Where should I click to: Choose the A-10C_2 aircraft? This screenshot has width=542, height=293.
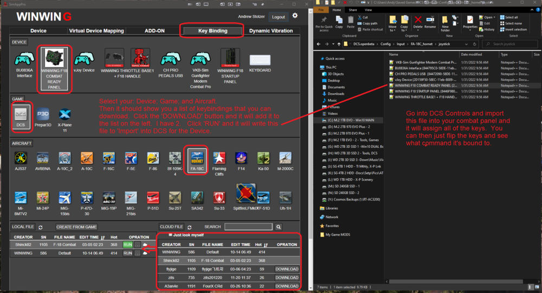point(64,158)
